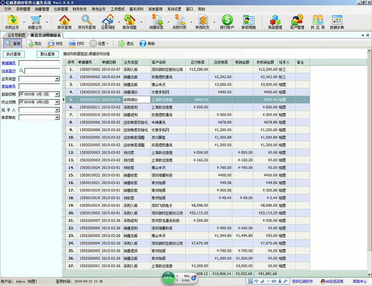The height and width of the screenshot is (286, 372).
Task: Open the 报表查询 menu
Action: 155,9
